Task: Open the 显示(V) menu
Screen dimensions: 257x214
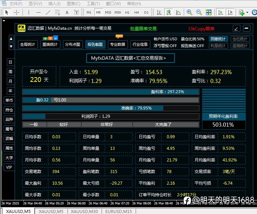Action: coord(35,4)
